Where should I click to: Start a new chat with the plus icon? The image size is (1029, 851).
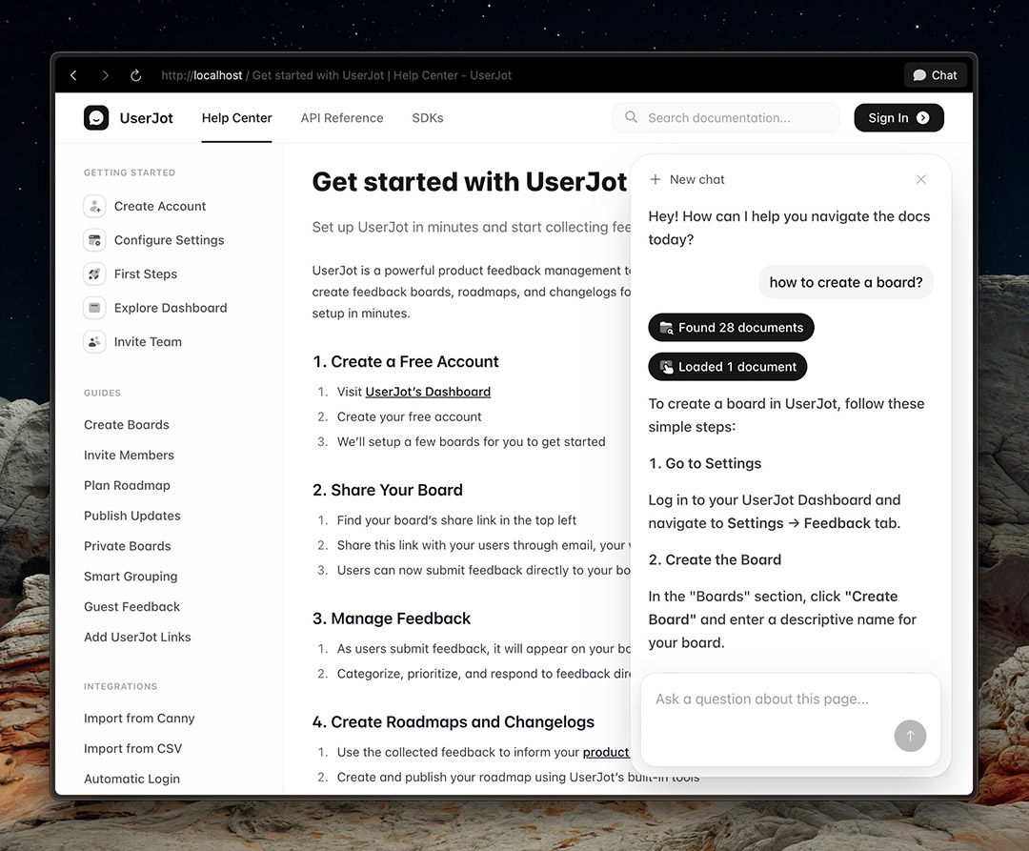pos(656,179)
